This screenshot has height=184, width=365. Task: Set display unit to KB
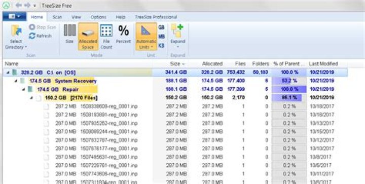(x=162, y=46)
